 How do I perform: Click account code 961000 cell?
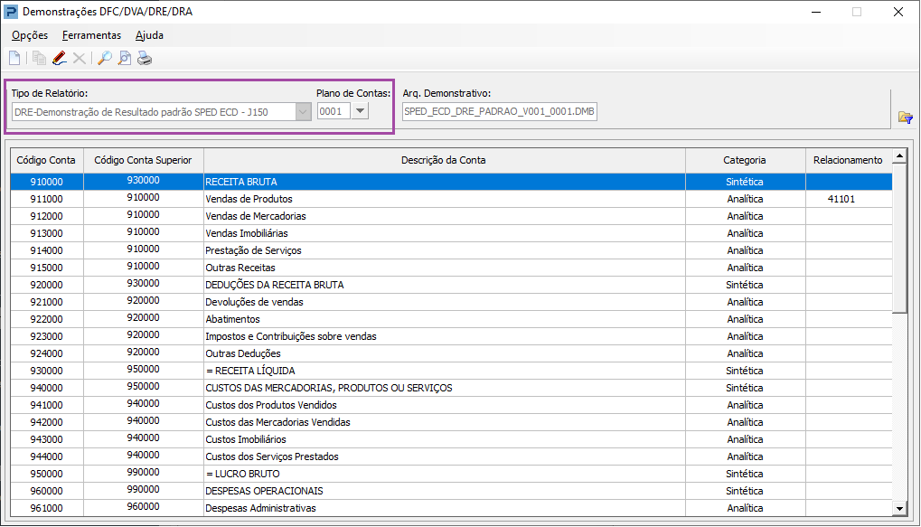[46, 508]
